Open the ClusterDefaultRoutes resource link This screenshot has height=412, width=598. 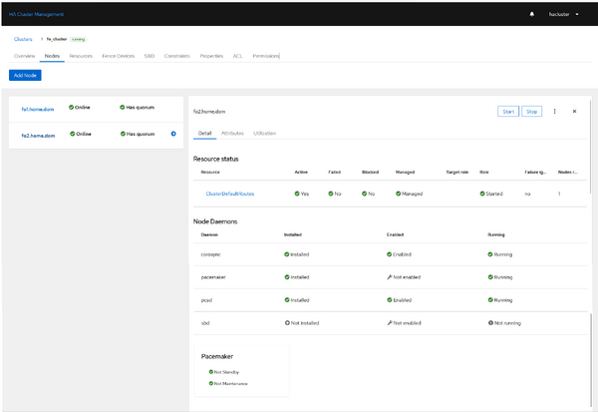pos(230,194)
